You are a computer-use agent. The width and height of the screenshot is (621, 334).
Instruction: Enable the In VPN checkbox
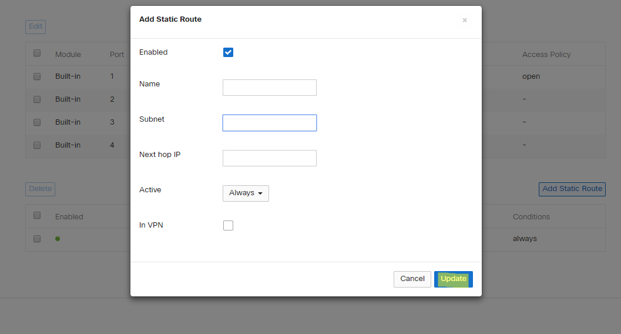point(228,225)
